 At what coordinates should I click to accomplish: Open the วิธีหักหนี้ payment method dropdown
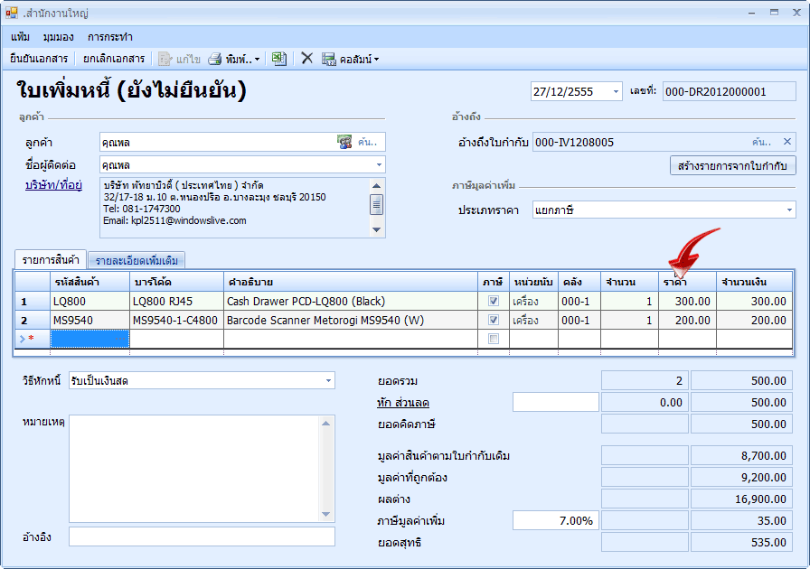click(325, 381)
